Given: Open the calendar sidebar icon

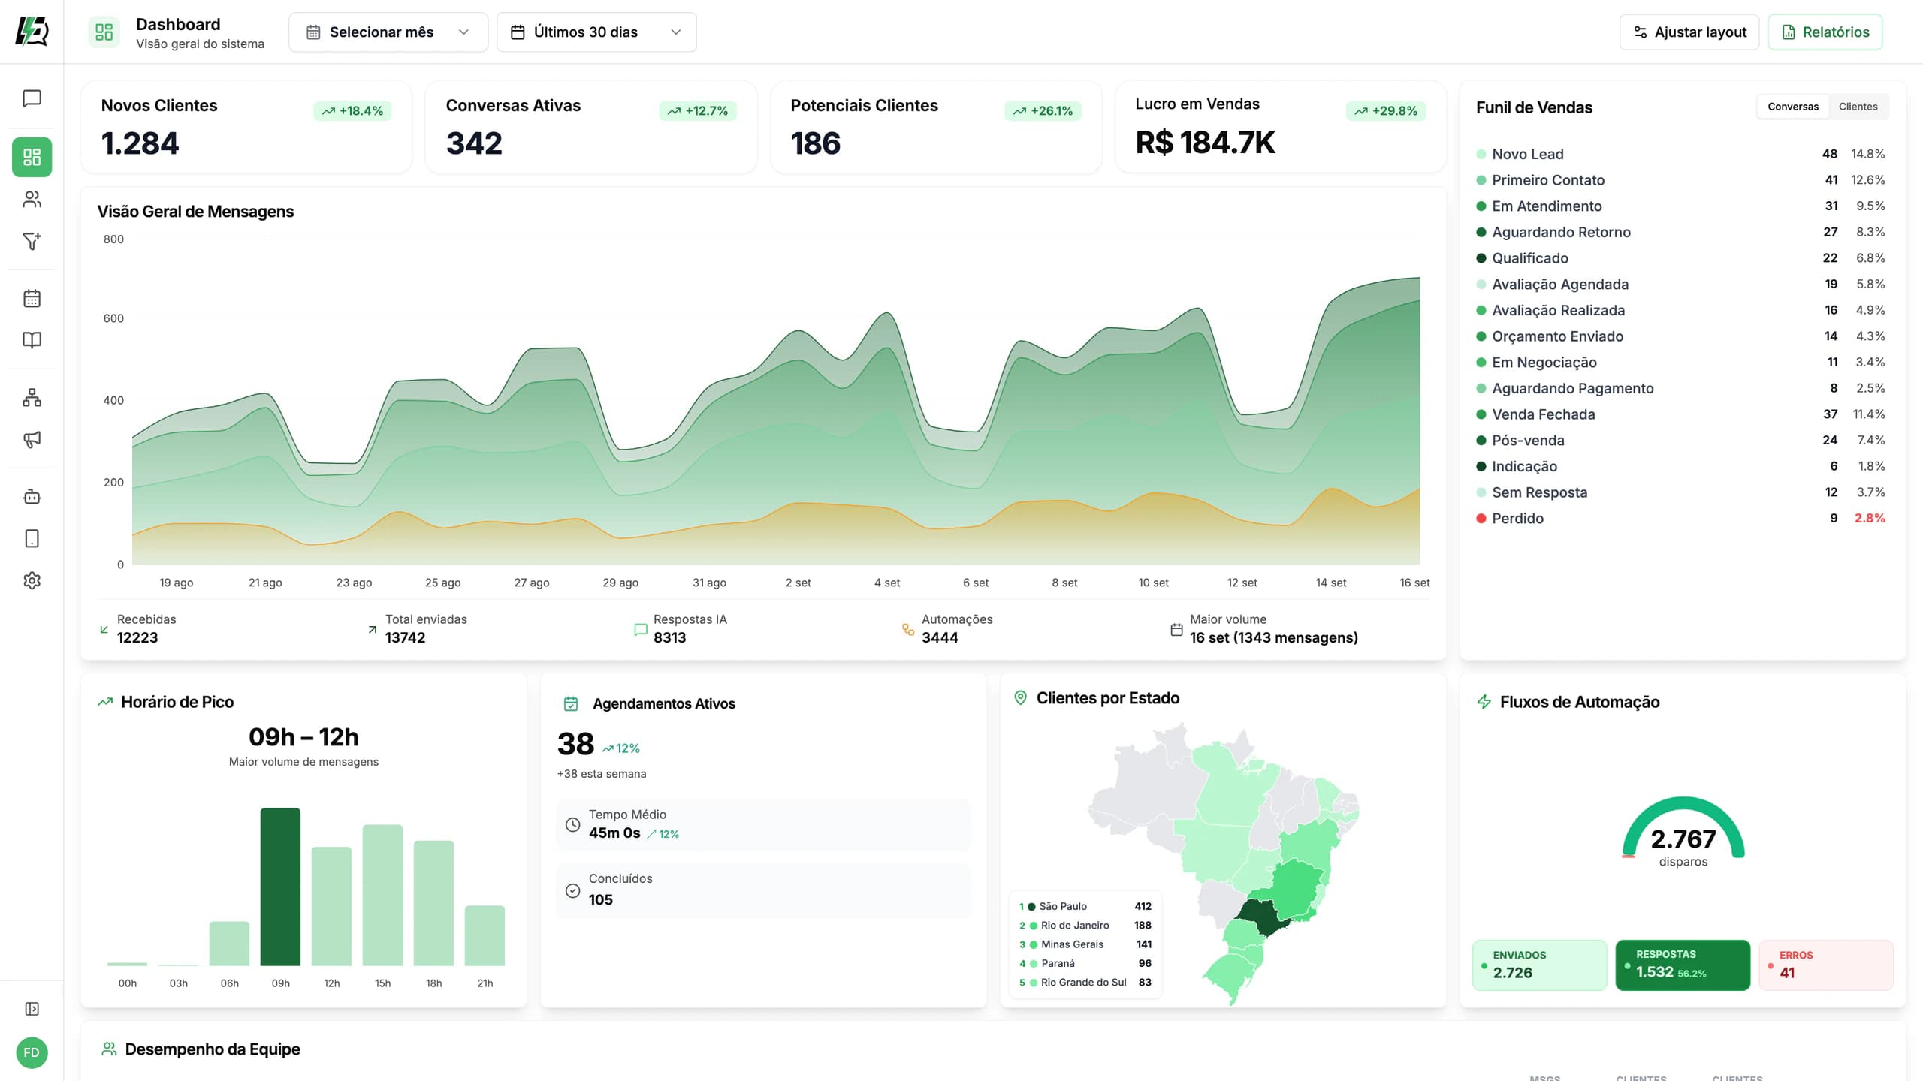Looking at the screenshot, I should (x=32, y=298).
